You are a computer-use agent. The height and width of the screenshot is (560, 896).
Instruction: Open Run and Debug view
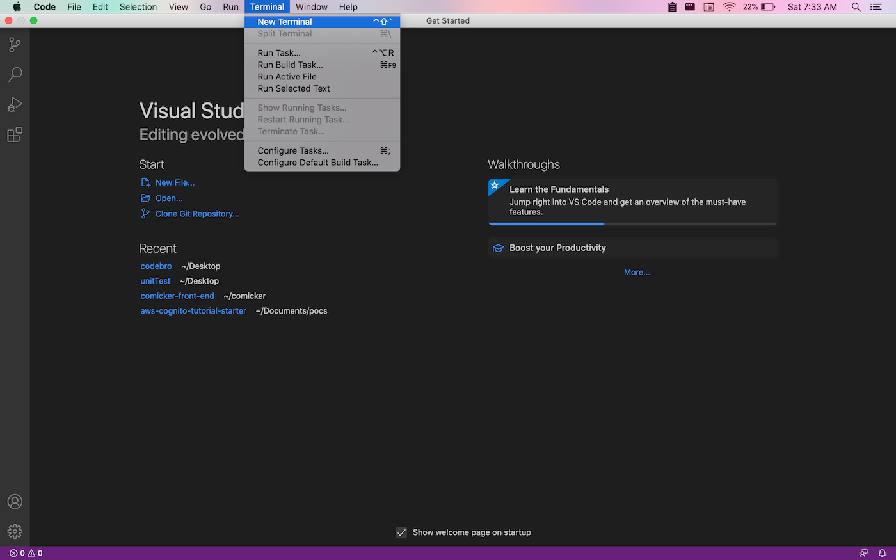15,104
